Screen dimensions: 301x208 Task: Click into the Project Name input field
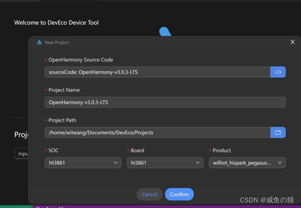pos(165,102)
